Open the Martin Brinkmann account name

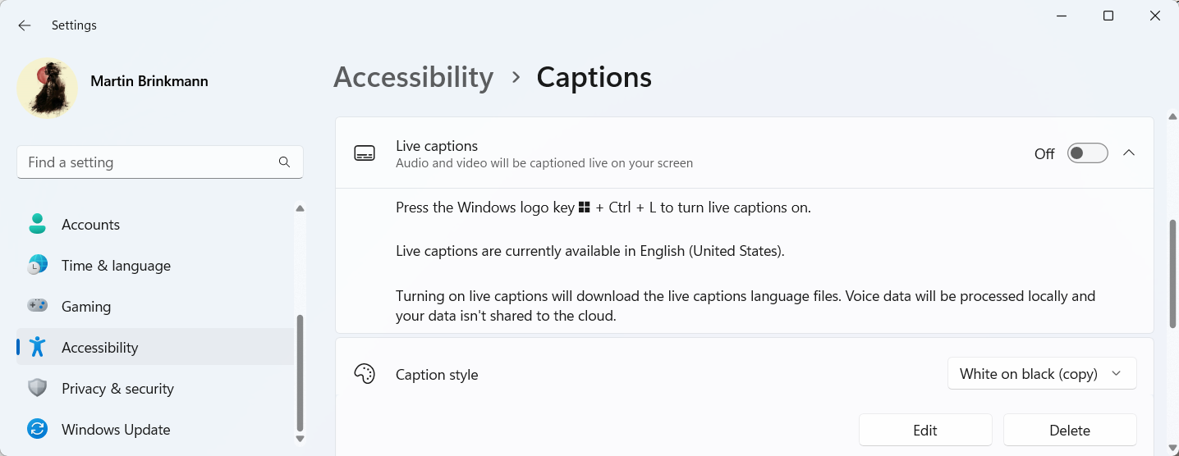(x=149, y=81)
